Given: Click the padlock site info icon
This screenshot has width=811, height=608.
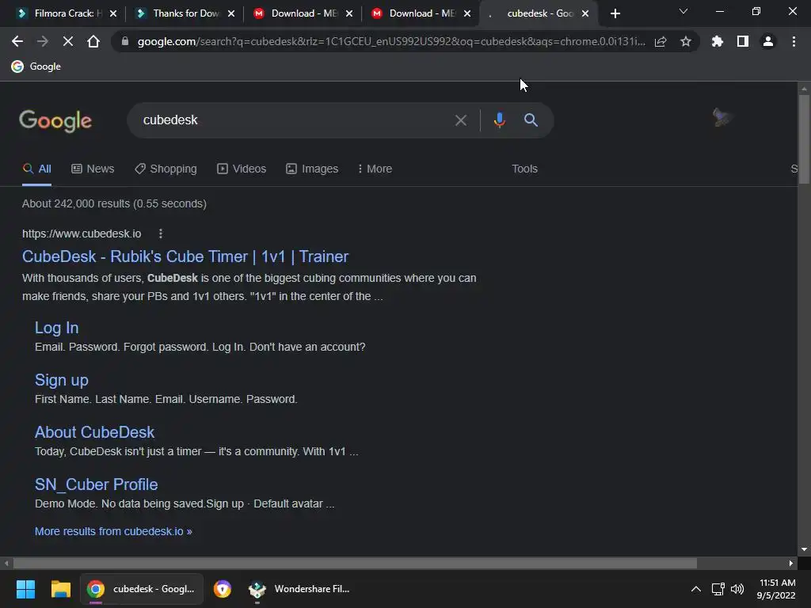Looking at the screenshot, I should (x=124, y=41).
